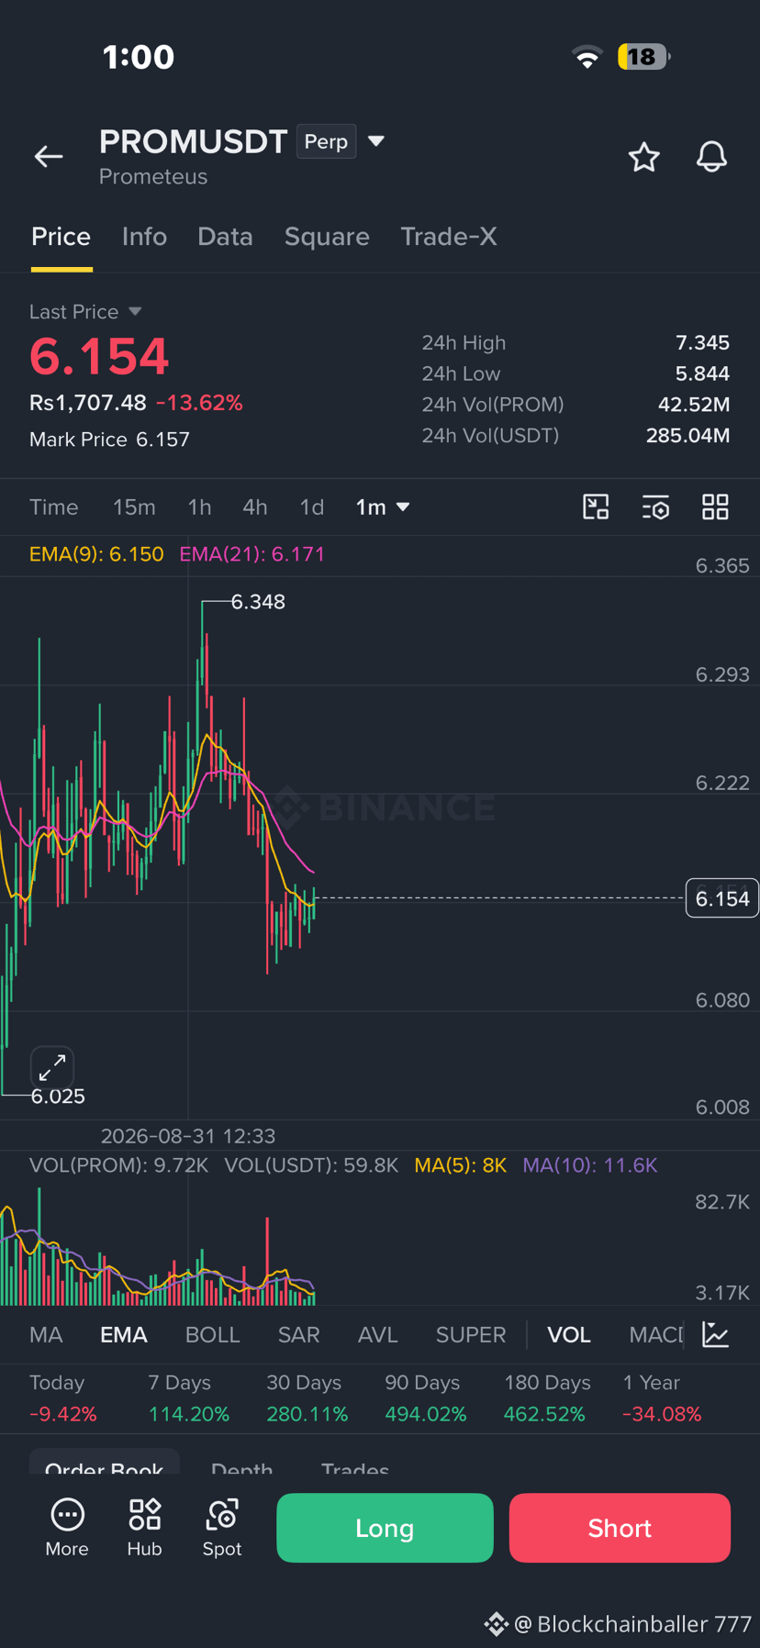Tap the EMA(9): 6.150 legend
Image resolution: width=760 pixels, height=1648 pixels.
coord(96,554)
